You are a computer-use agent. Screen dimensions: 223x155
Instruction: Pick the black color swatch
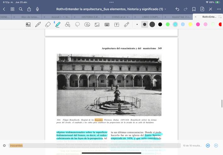click(160, 25)
